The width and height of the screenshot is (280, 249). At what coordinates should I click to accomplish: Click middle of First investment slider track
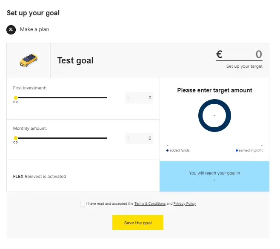pos(62,98)
